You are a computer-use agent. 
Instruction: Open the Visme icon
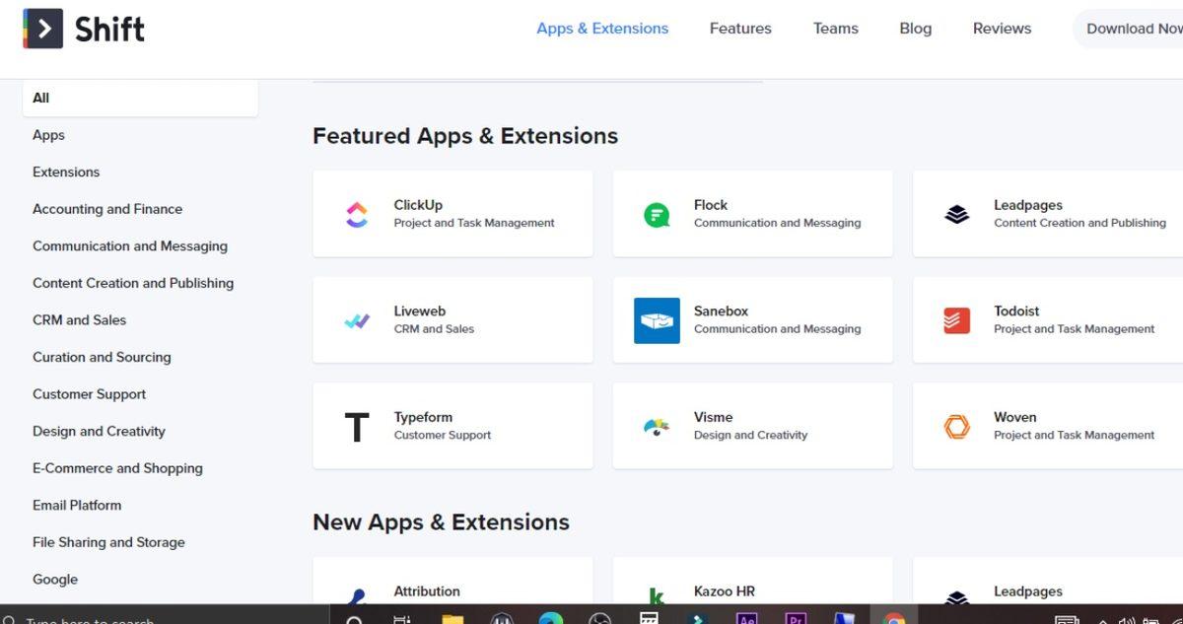657,427
